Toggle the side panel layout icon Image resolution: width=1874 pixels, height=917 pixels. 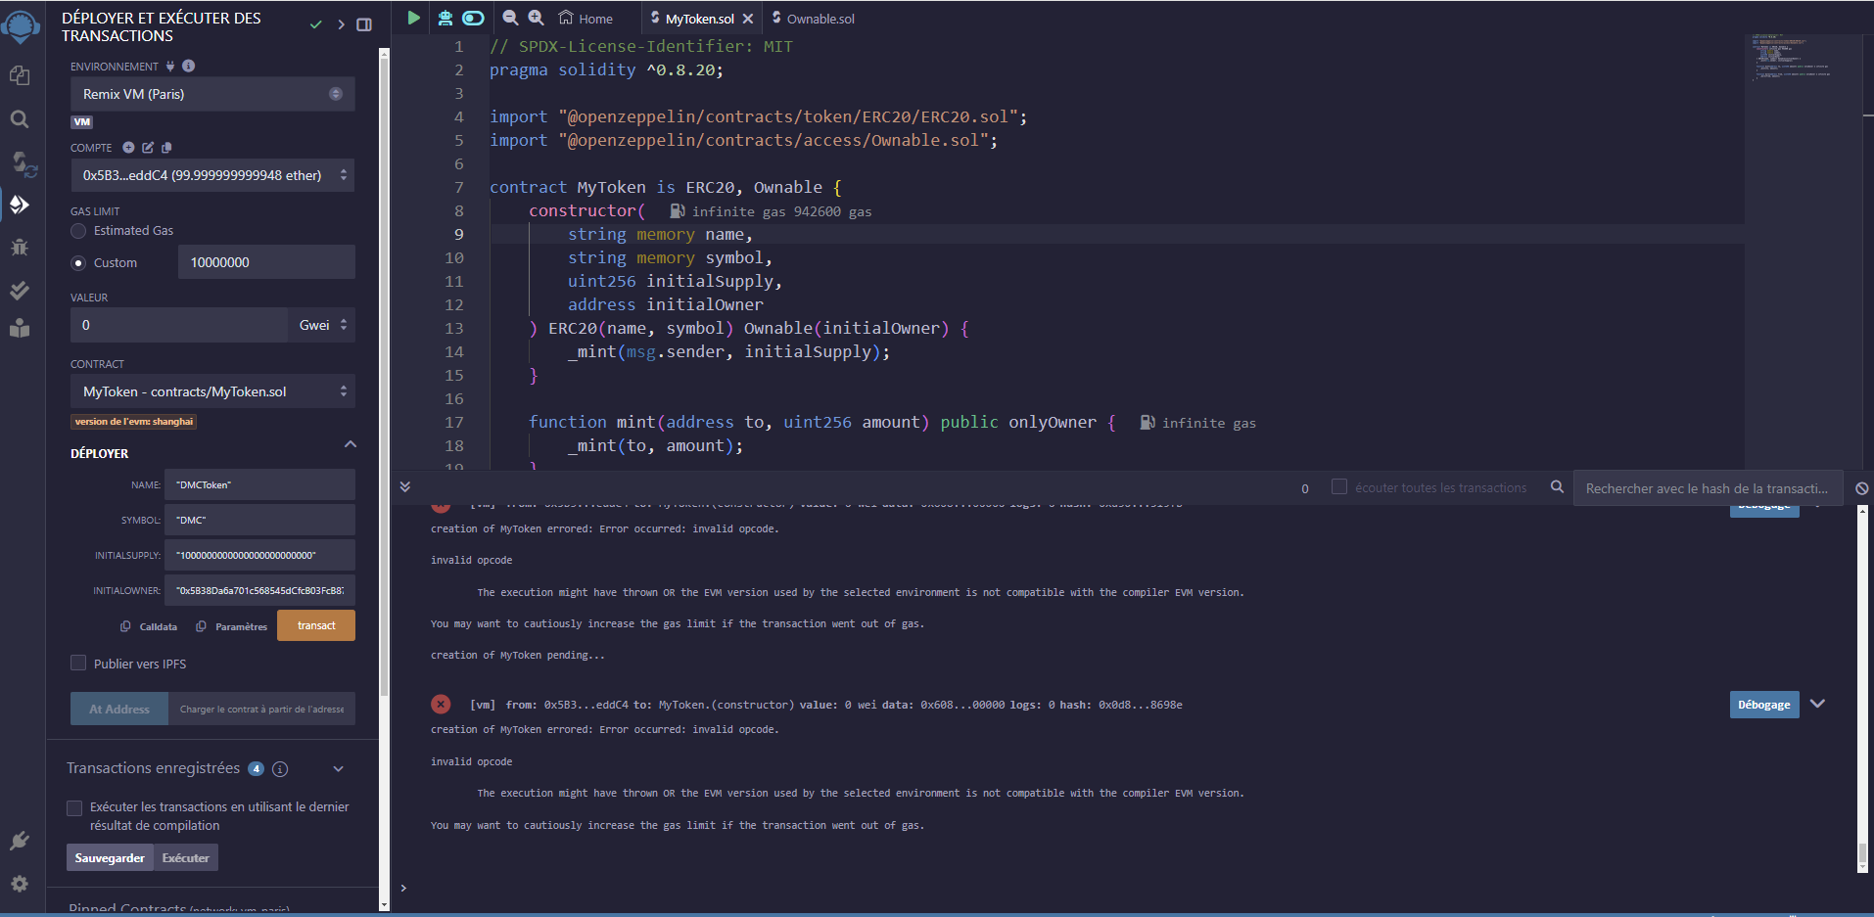[364, 24]
